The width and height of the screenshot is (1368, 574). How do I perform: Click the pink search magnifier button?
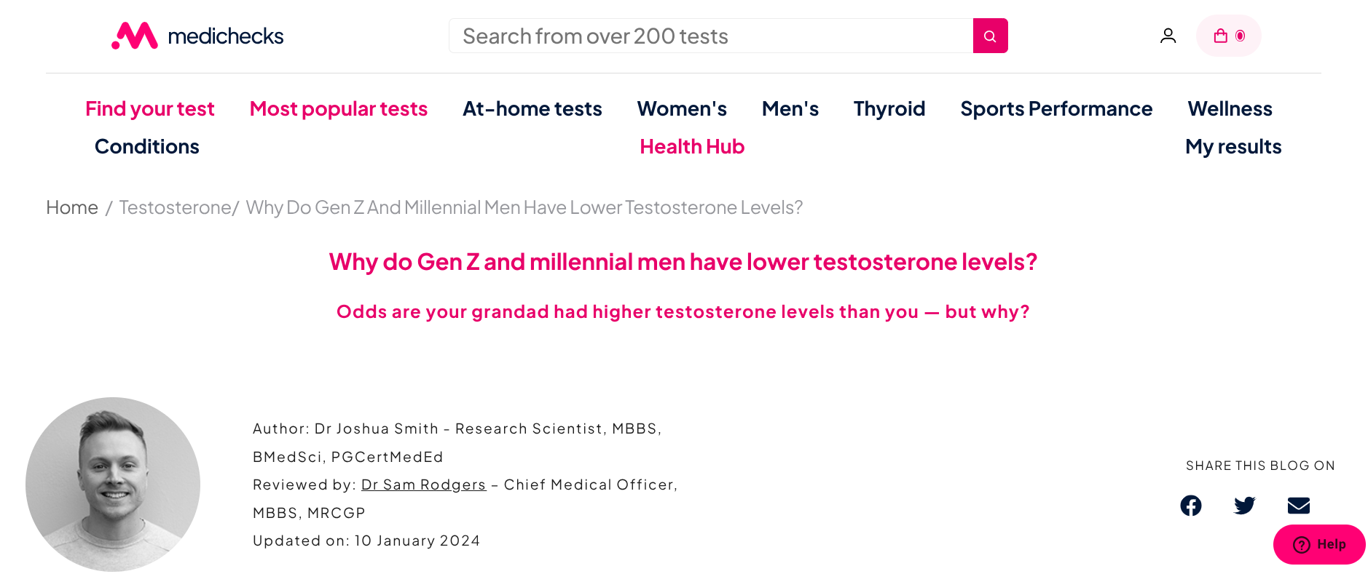point(990,36)
